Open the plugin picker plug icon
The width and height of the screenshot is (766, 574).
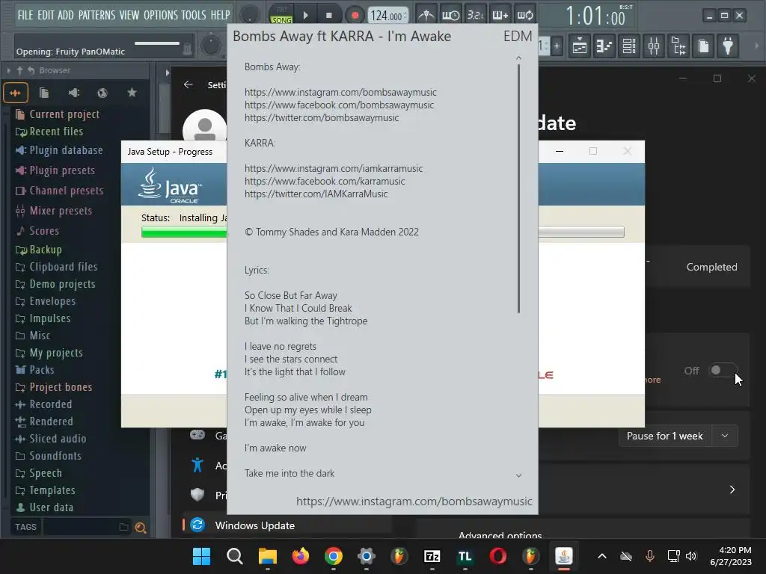point(728,46)
